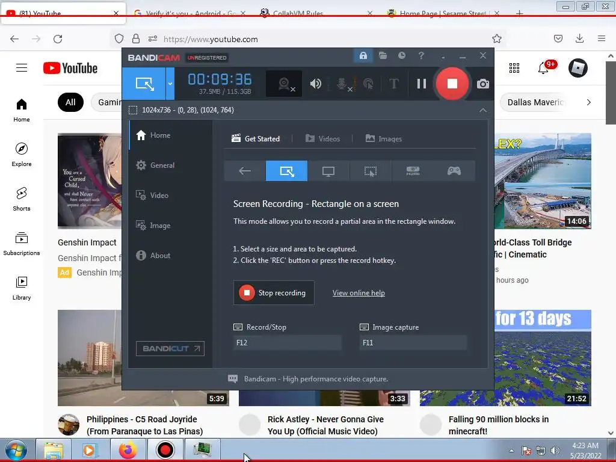Save page to Pocket icon

(558, 38)
